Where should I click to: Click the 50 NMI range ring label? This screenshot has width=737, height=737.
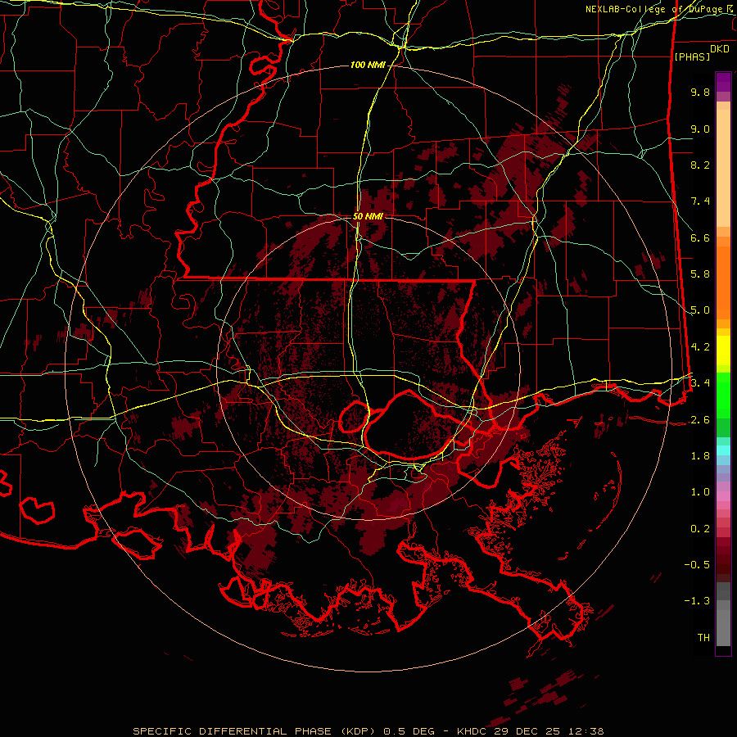(x=368, y=217)
